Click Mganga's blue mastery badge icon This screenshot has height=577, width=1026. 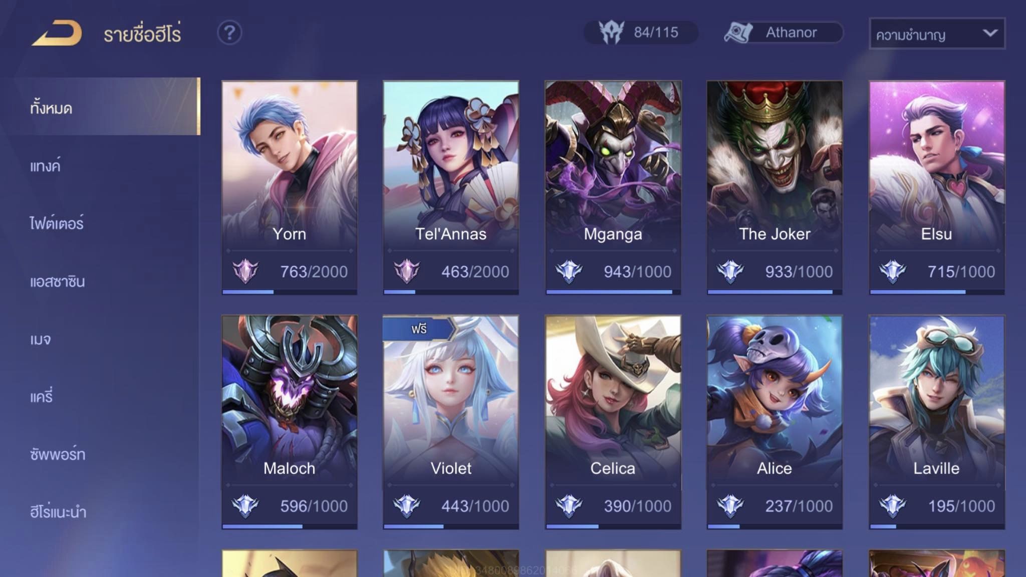click(569, 271)
